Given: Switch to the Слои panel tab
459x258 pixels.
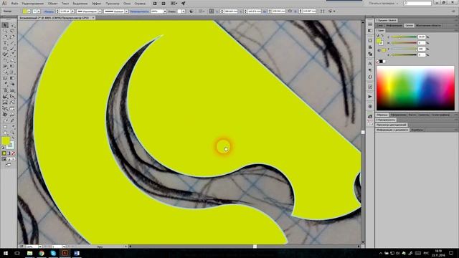Looking at the screenshot, I should pyautogui.click(x=379, y=26).
